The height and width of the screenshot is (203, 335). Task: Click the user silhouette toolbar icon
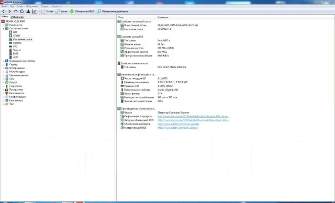click(x=28, y=12)
